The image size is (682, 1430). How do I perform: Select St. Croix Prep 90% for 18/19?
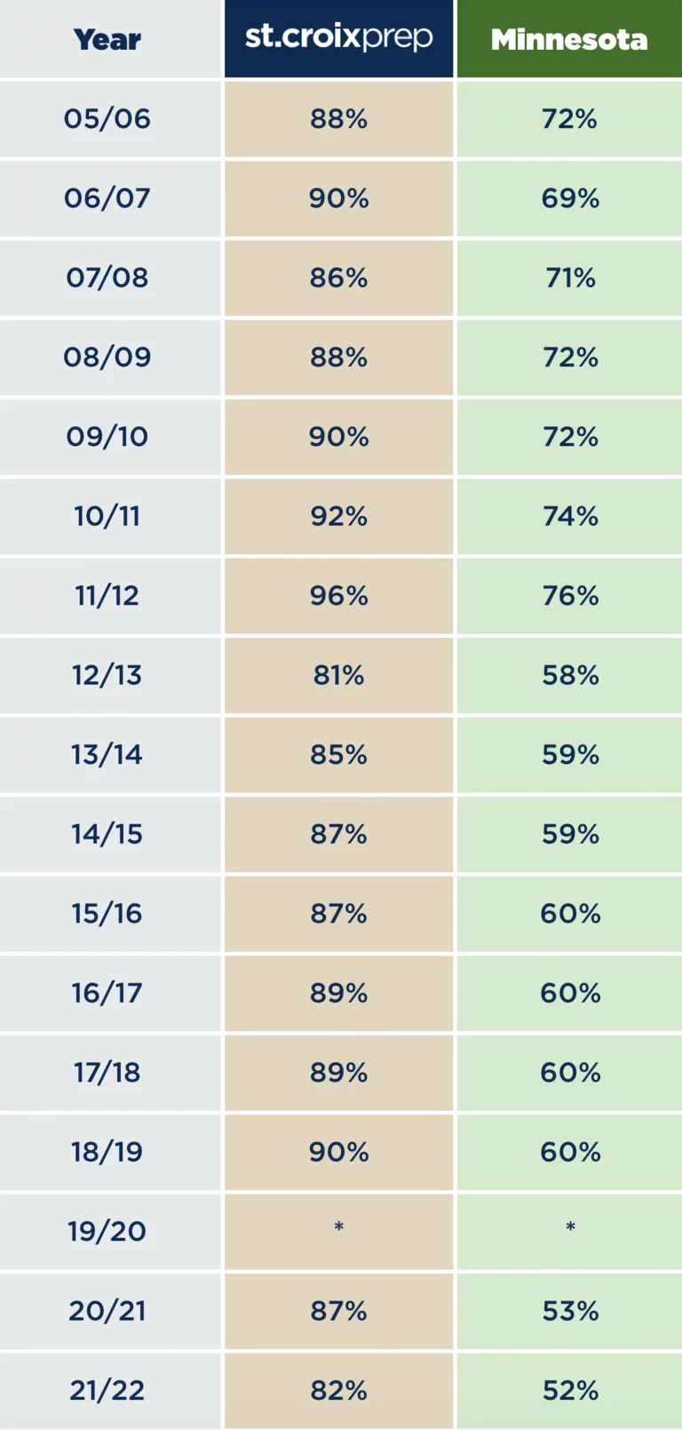click(x=338, y=1152)
